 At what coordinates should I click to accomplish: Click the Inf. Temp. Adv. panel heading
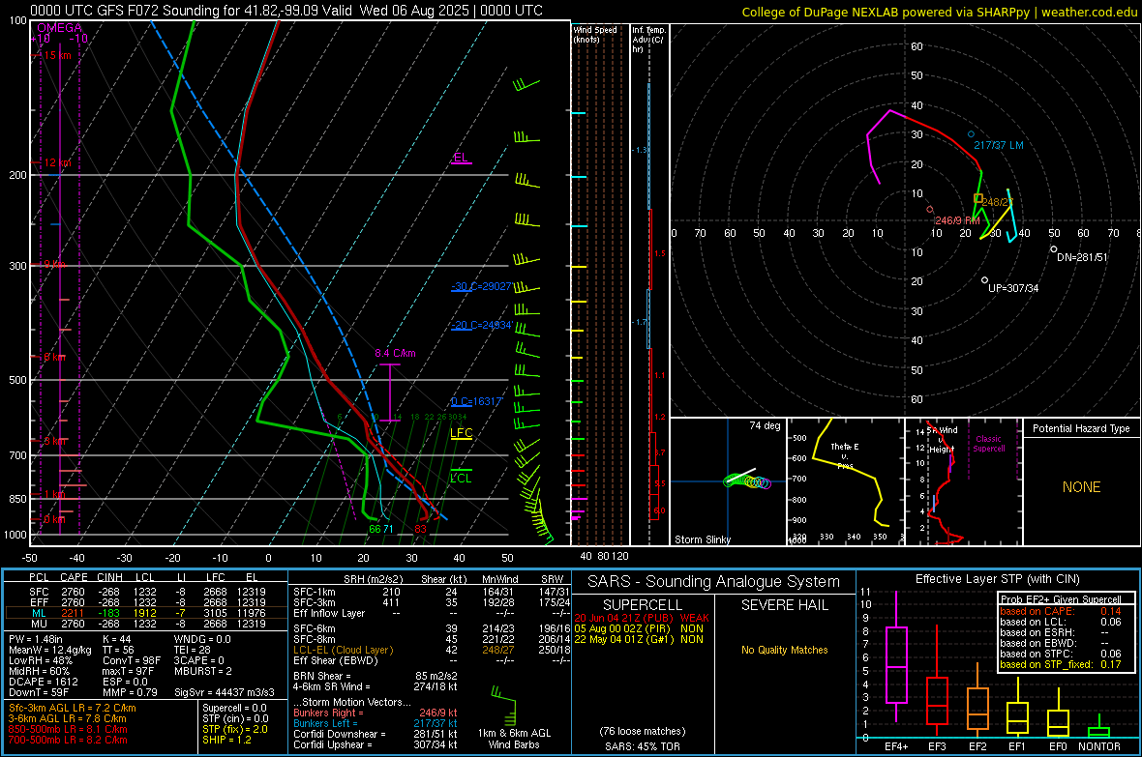pos(648,40)
